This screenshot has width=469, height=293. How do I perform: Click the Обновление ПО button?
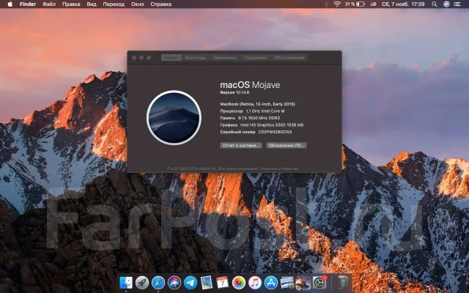pos(287,145)
